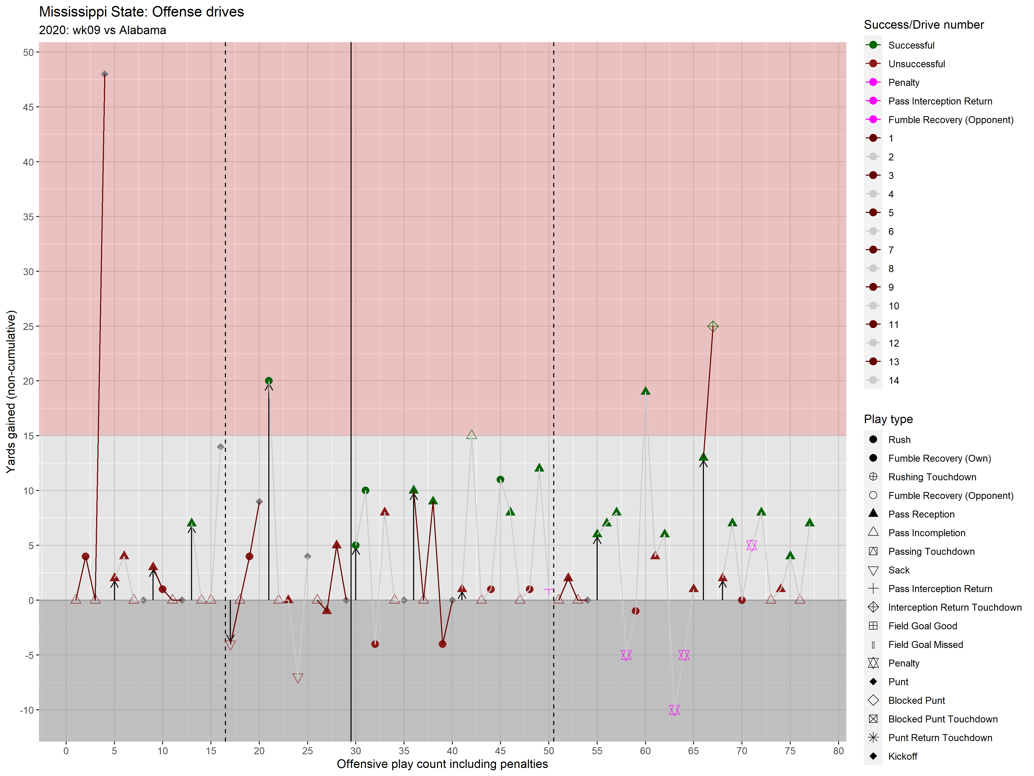Click the Passing Touchdown legend icon
Screen dimensions: 1034x776
(x=873, y=551)
